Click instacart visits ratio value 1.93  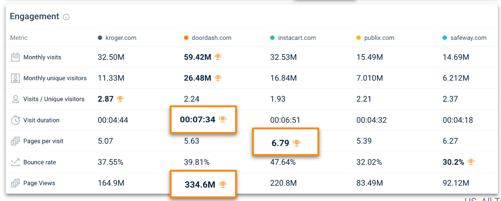(x=278, y=99)
